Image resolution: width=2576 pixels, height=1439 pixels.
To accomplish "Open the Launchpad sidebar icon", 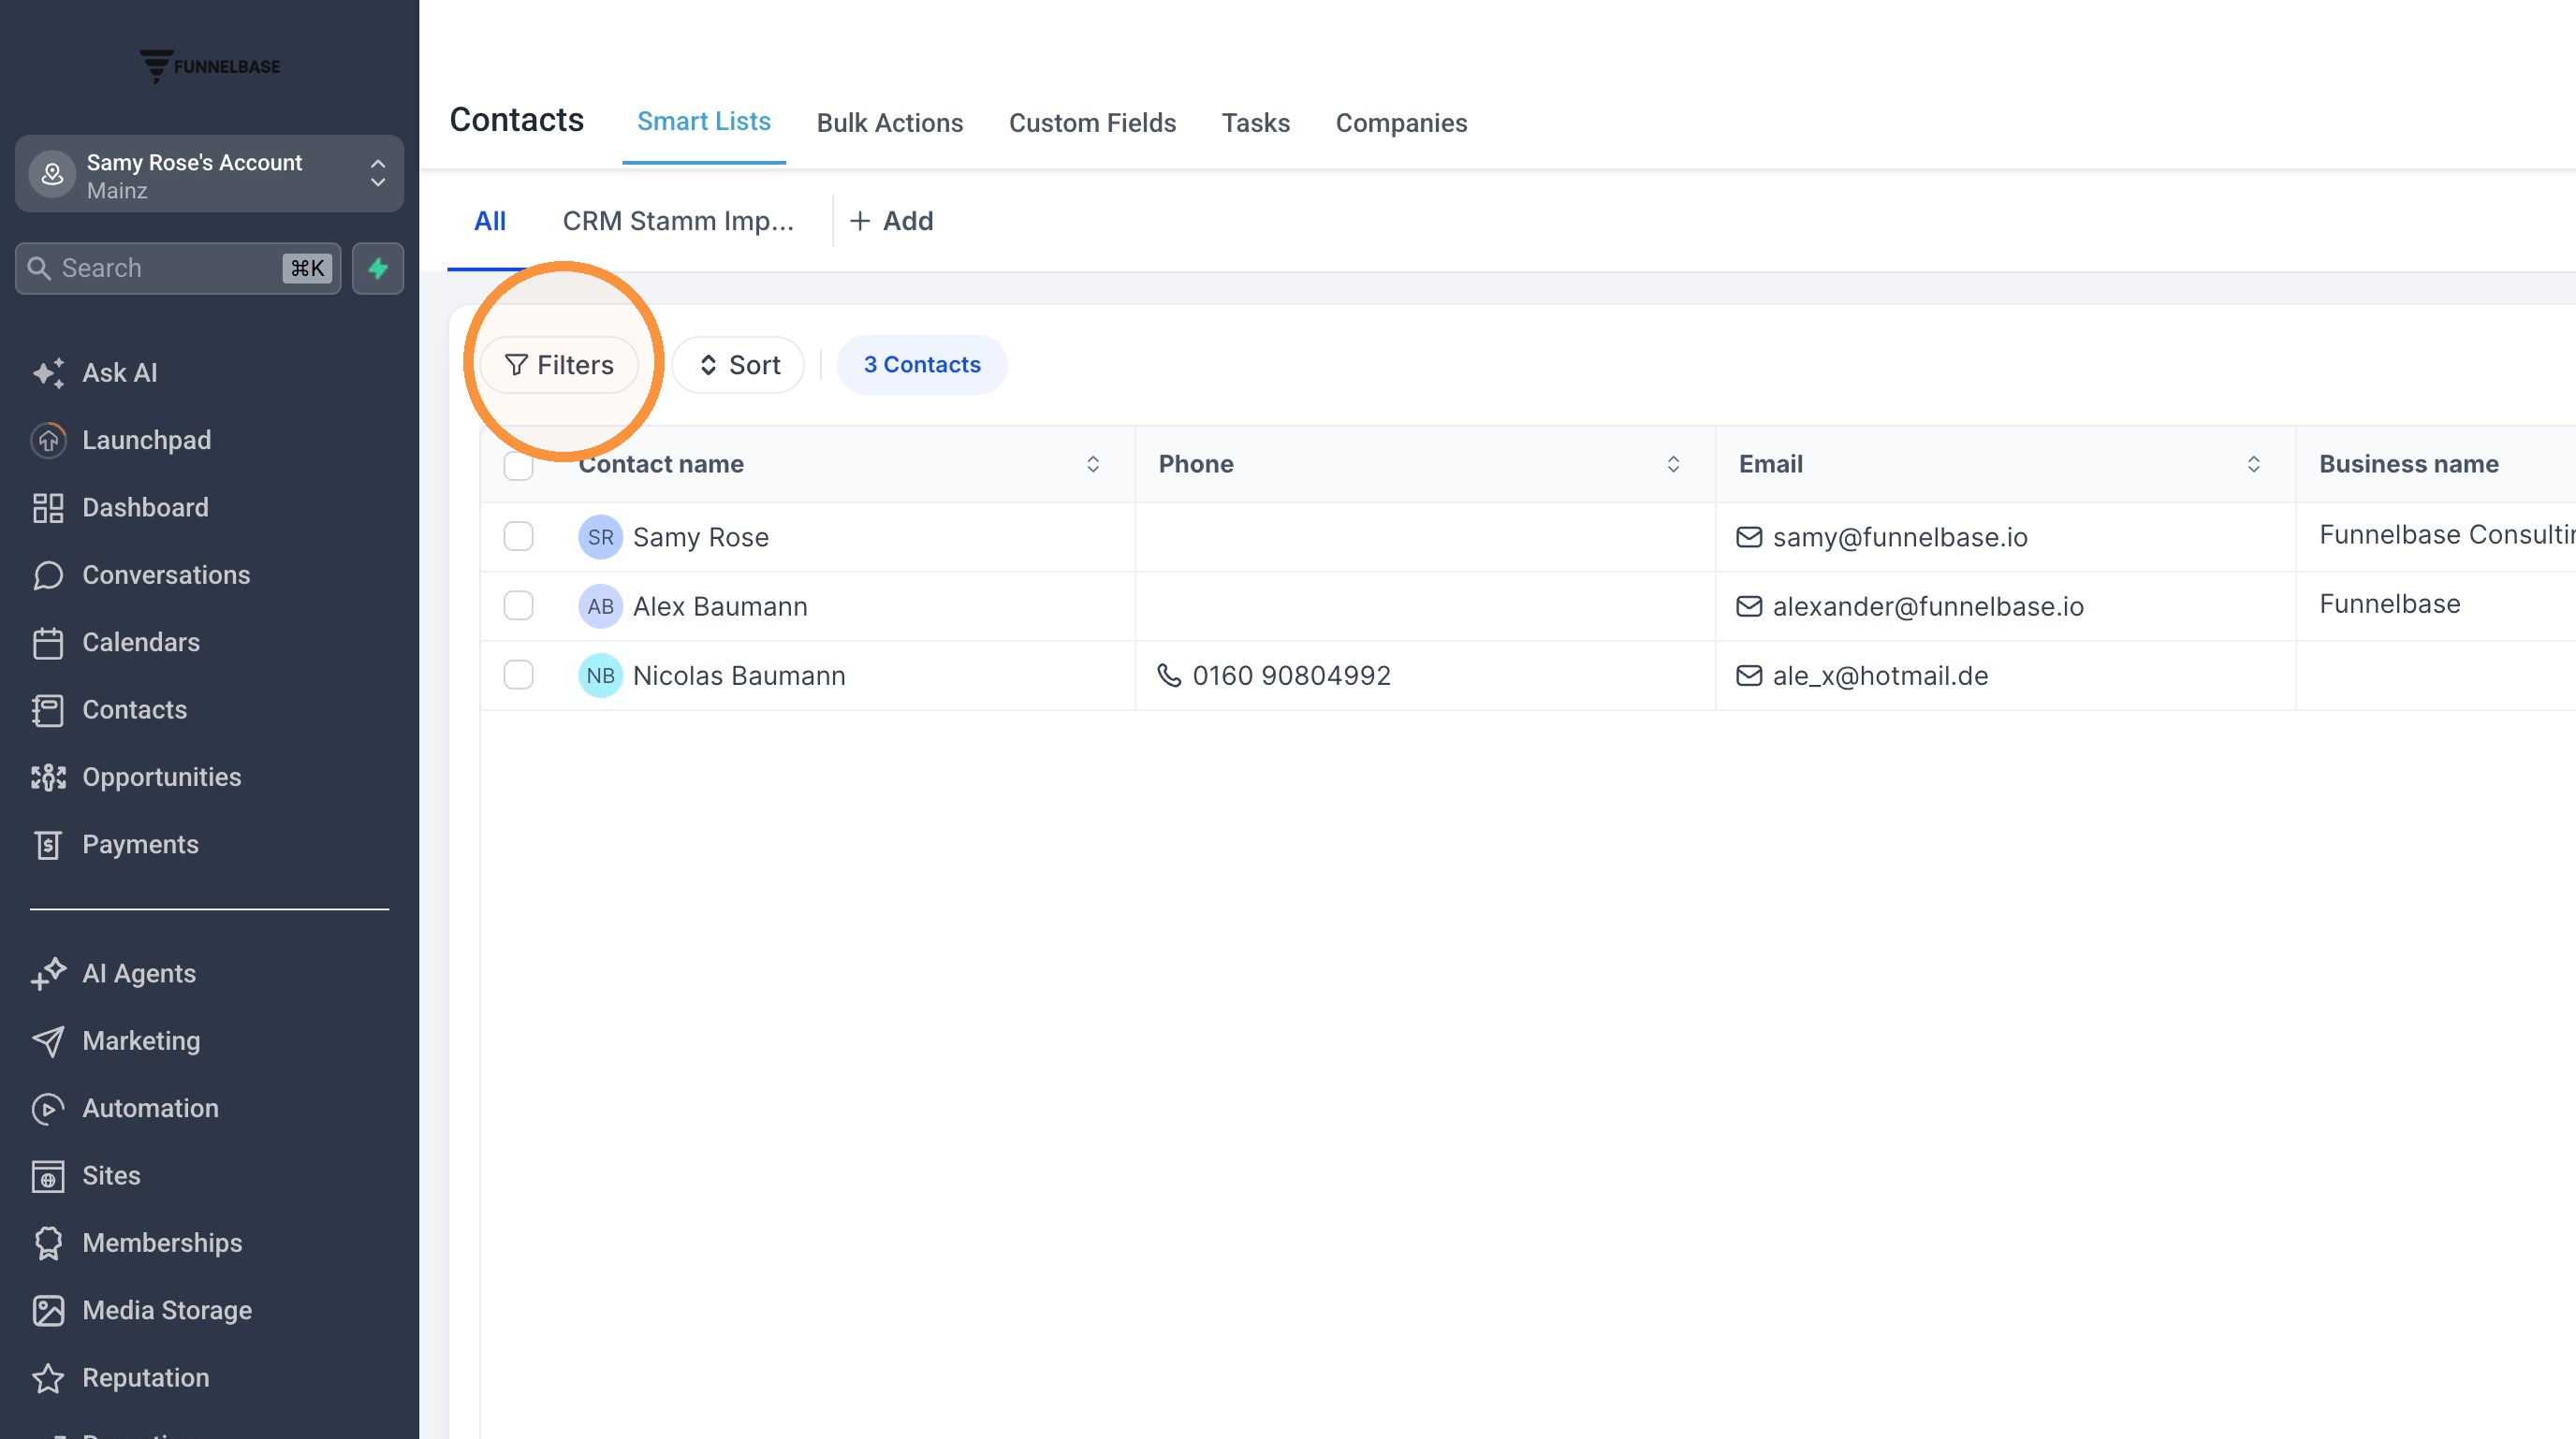I will (48, 441).
